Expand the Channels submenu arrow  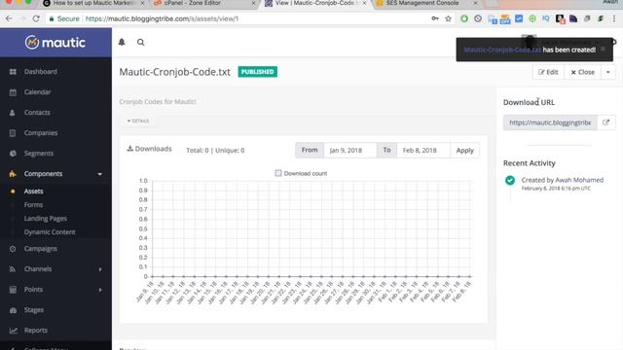tap(100, 269)
